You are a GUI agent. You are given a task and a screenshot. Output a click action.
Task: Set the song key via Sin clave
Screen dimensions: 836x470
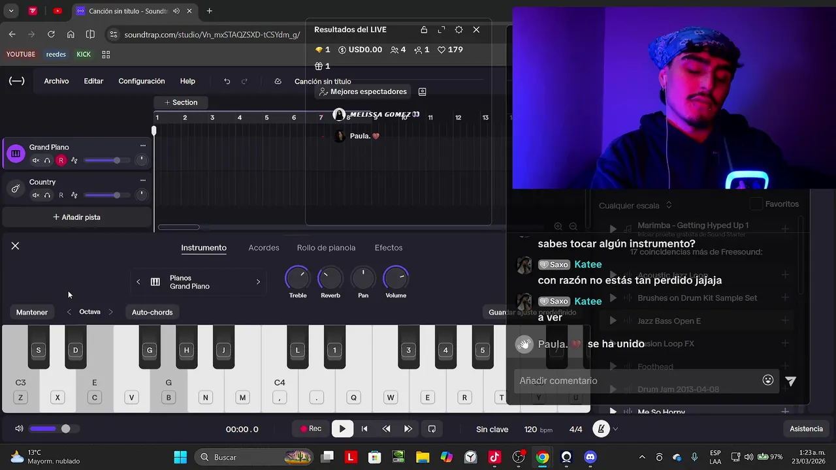click(x=492, y=429)
